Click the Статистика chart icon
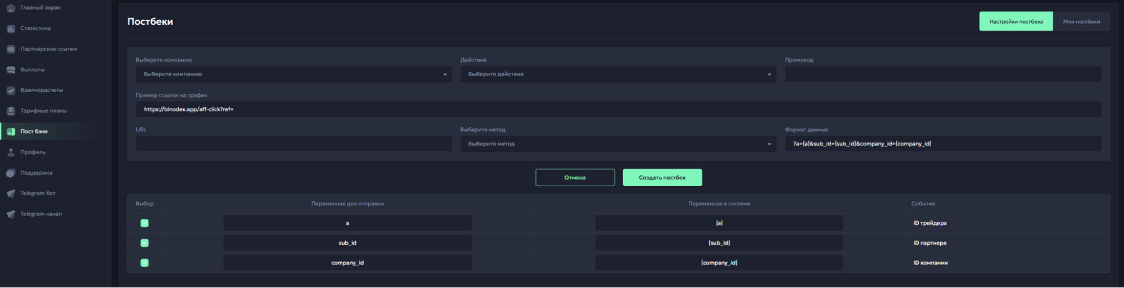 point(11,29)
